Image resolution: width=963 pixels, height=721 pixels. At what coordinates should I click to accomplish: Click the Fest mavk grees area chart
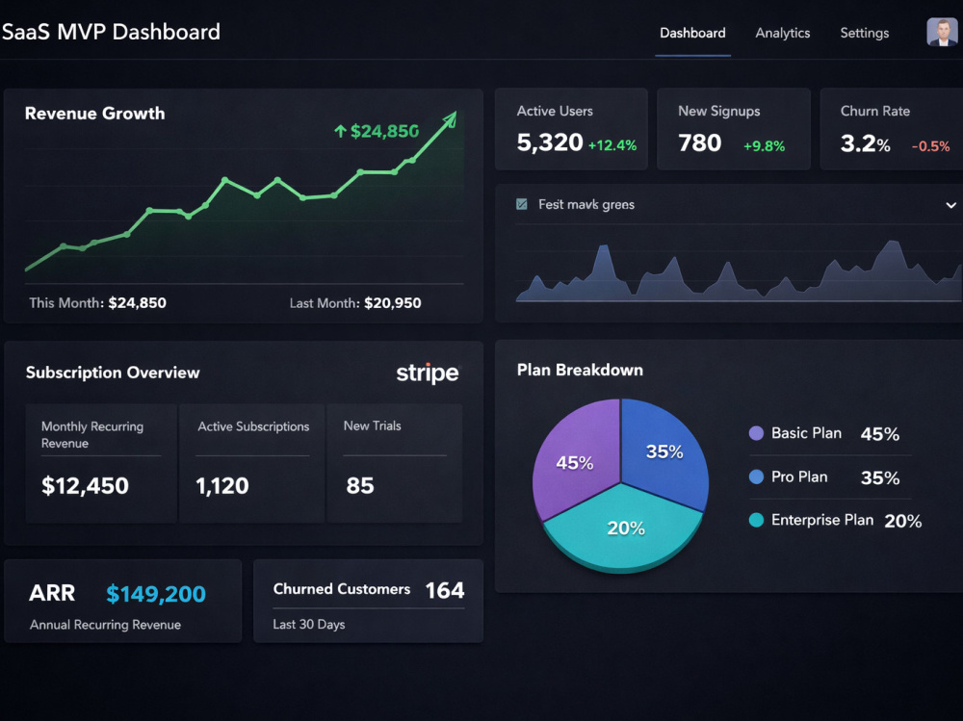(x=739, y=270)
